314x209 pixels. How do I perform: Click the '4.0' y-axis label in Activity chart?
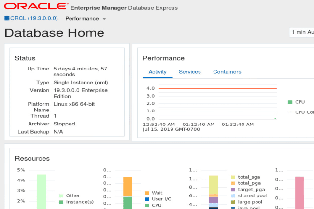click(151, 88)
